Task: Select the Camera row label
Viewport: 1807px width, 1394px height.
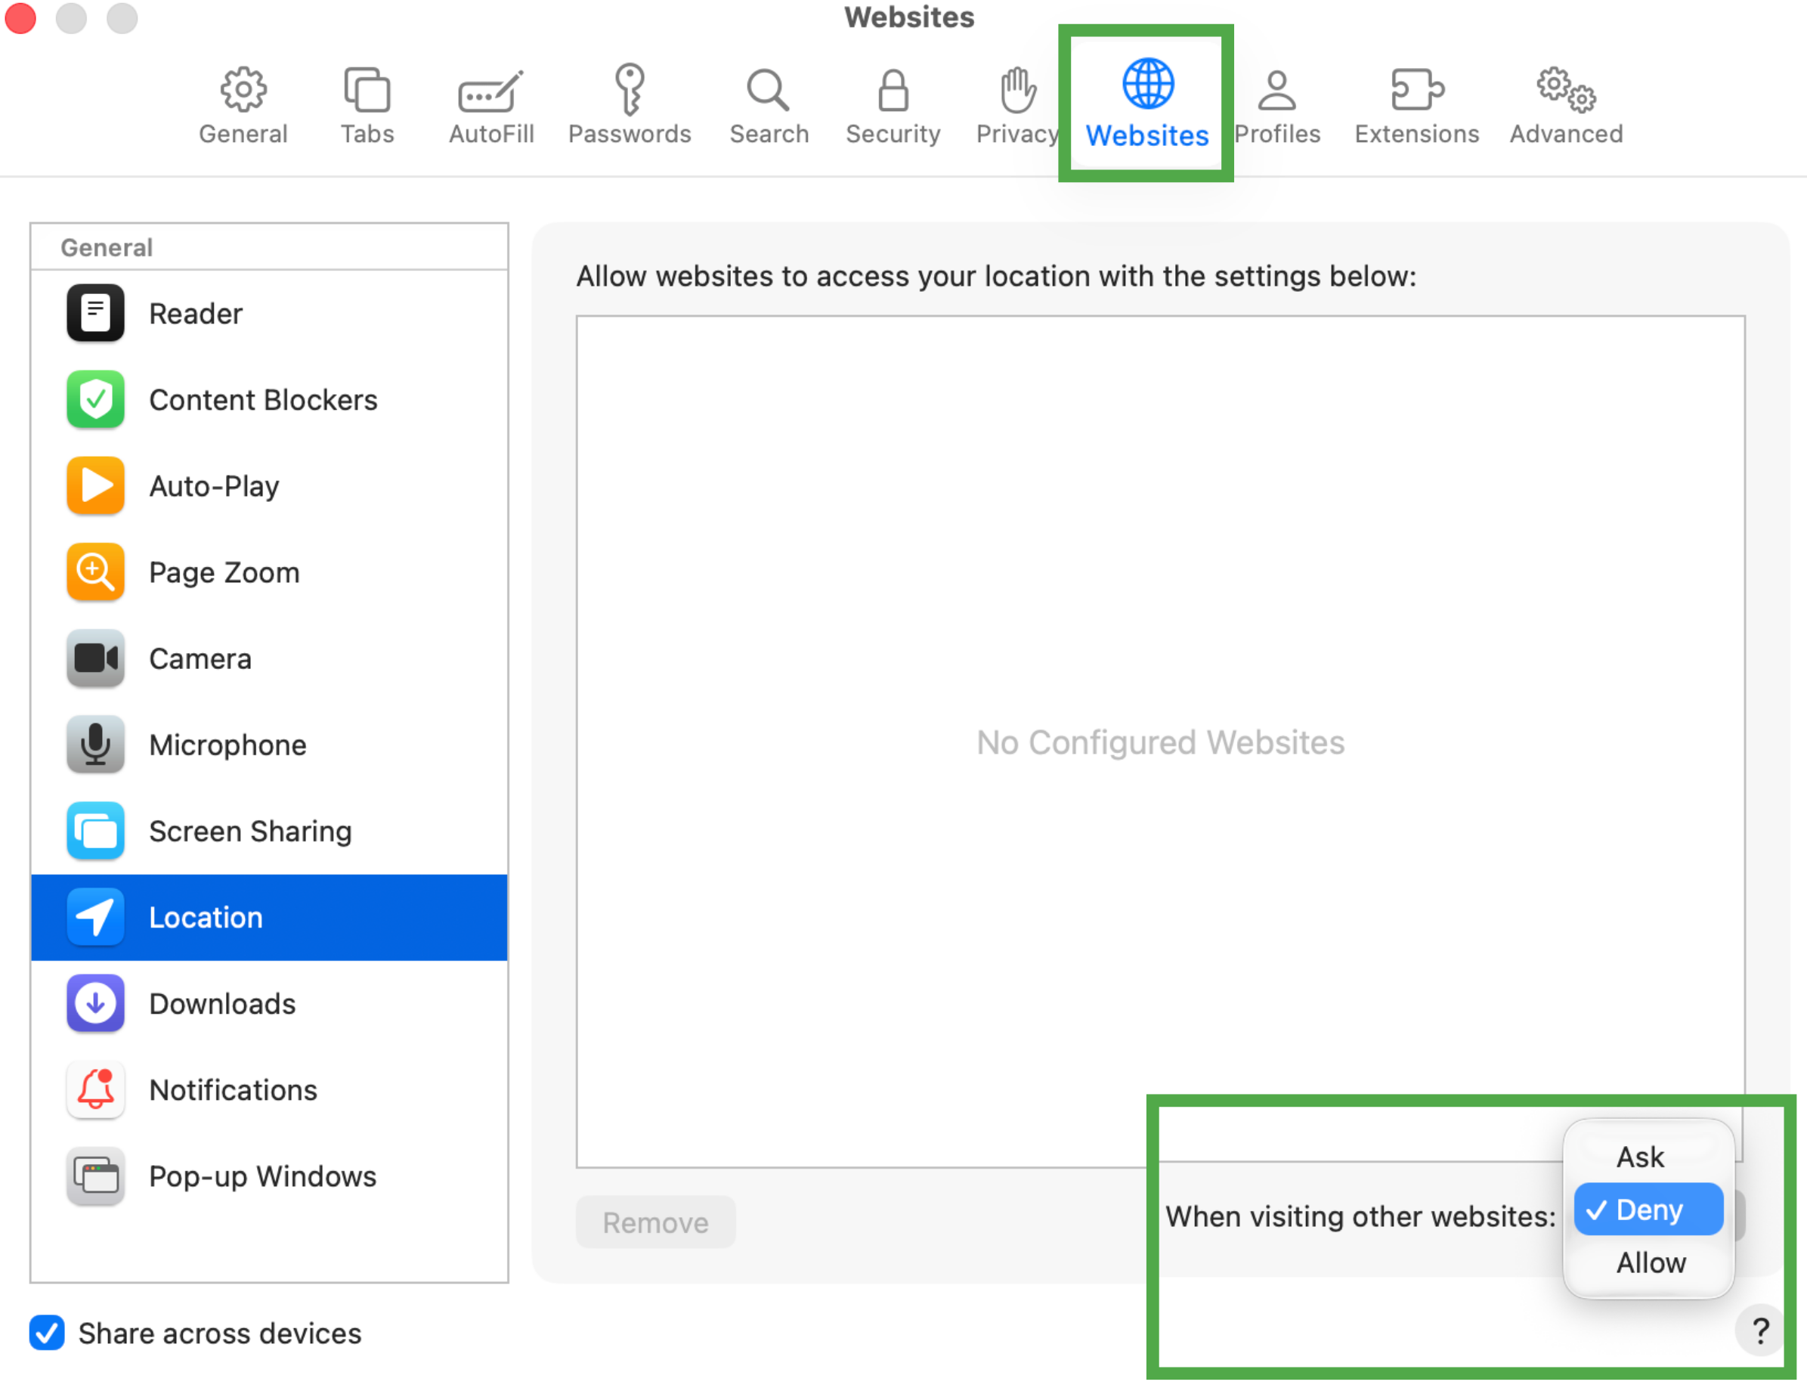Action: (200, 659)
